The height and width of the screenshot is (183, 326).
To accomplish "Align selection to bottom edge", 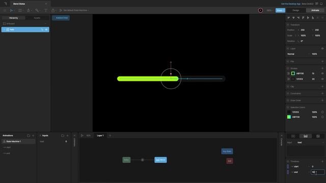I will point(313,18).
